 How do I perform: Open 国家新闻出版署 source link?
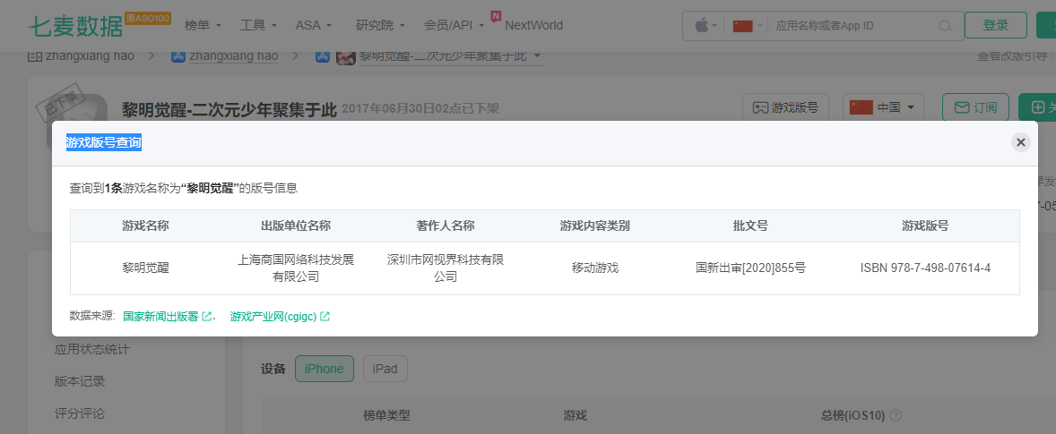click(x=160, y=316)
